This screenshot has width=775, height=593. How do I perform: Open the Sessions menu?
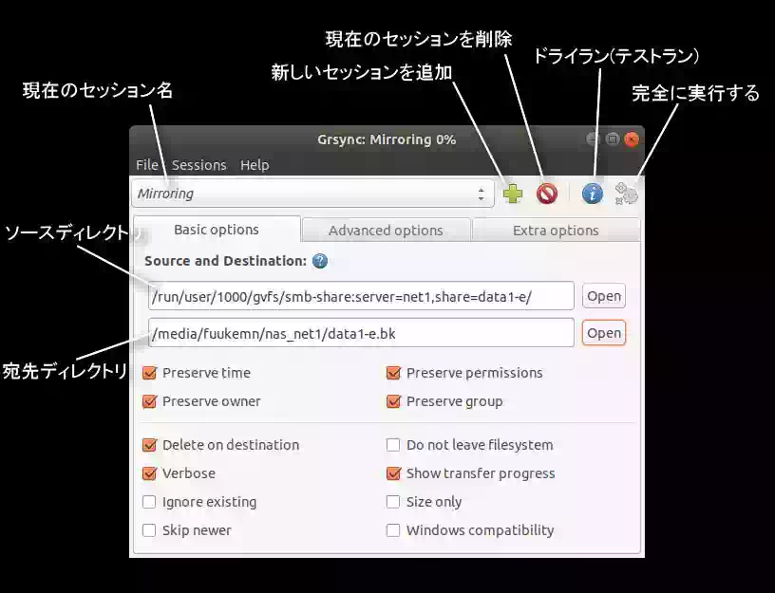click(x=198, y=165)
